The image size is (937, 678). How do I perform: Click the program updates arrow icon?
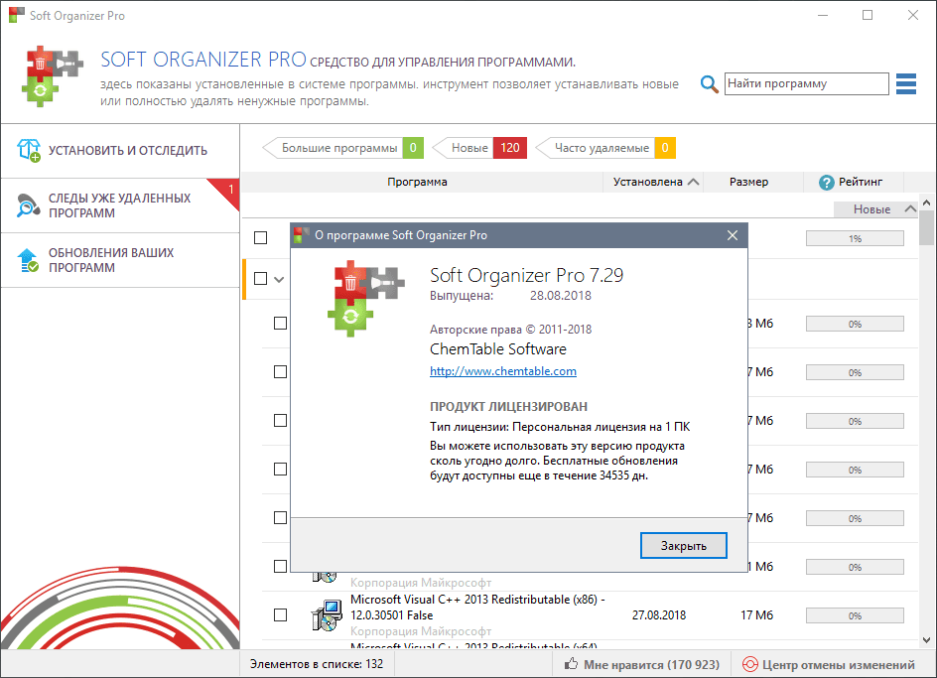tap(29, 260)
